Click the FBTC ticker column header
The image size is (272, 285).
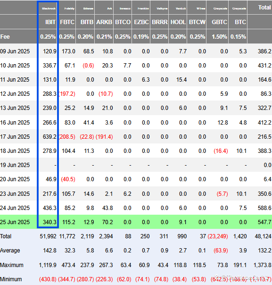67,22
